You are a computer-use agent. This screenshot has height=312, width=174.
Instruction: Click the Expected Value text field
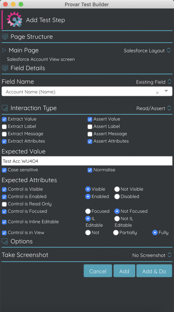(x=87, y=161)
